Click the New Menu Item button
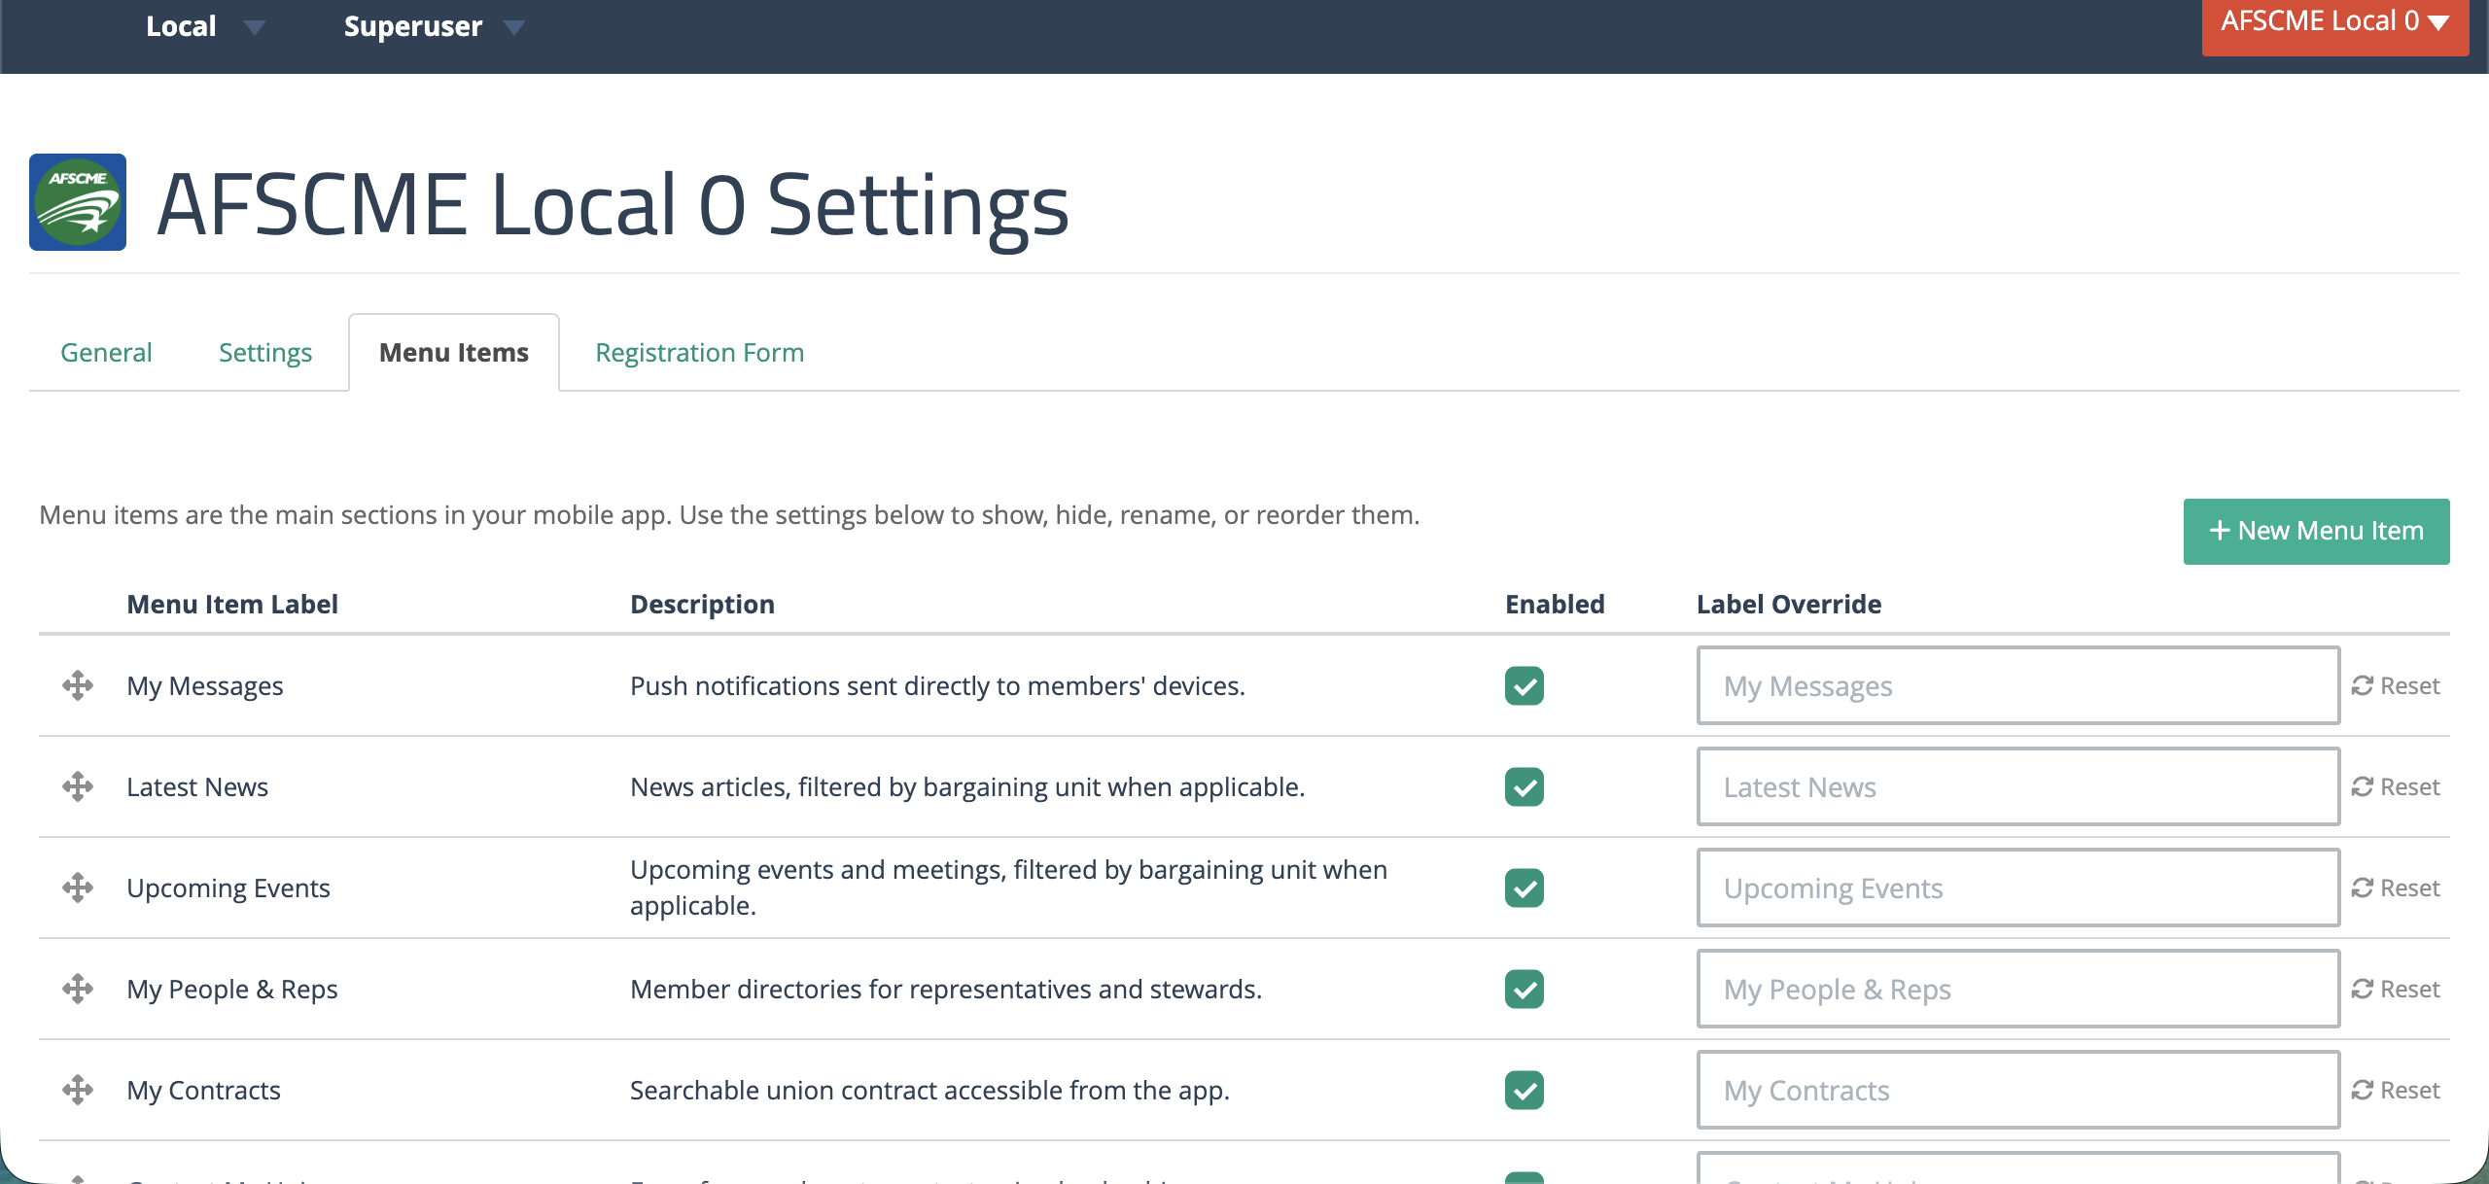This screenshot has height=1184, width=2489. pyautogui.click(x=2316, y=531)
